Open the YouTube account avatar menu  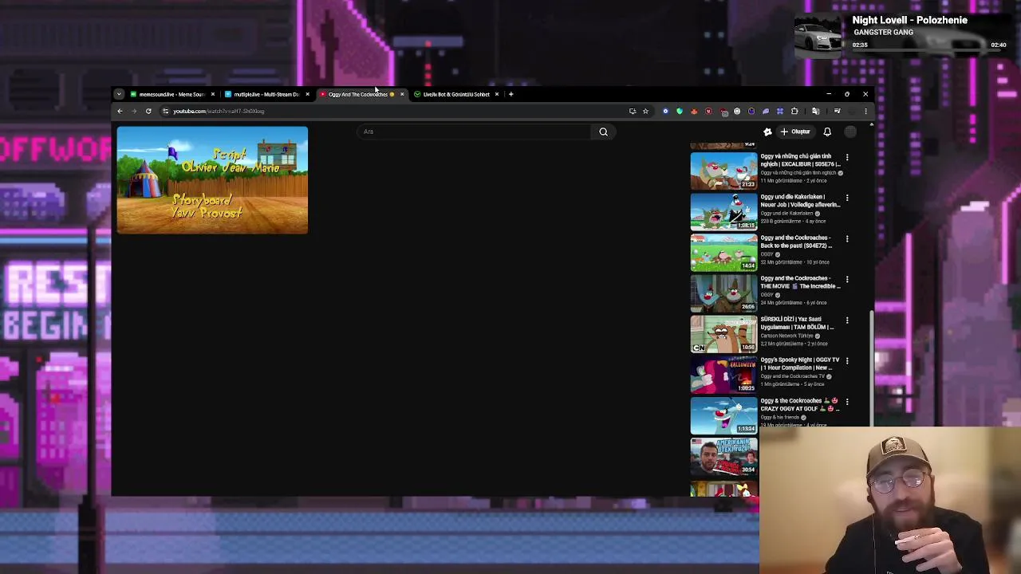tap(851, 132)
